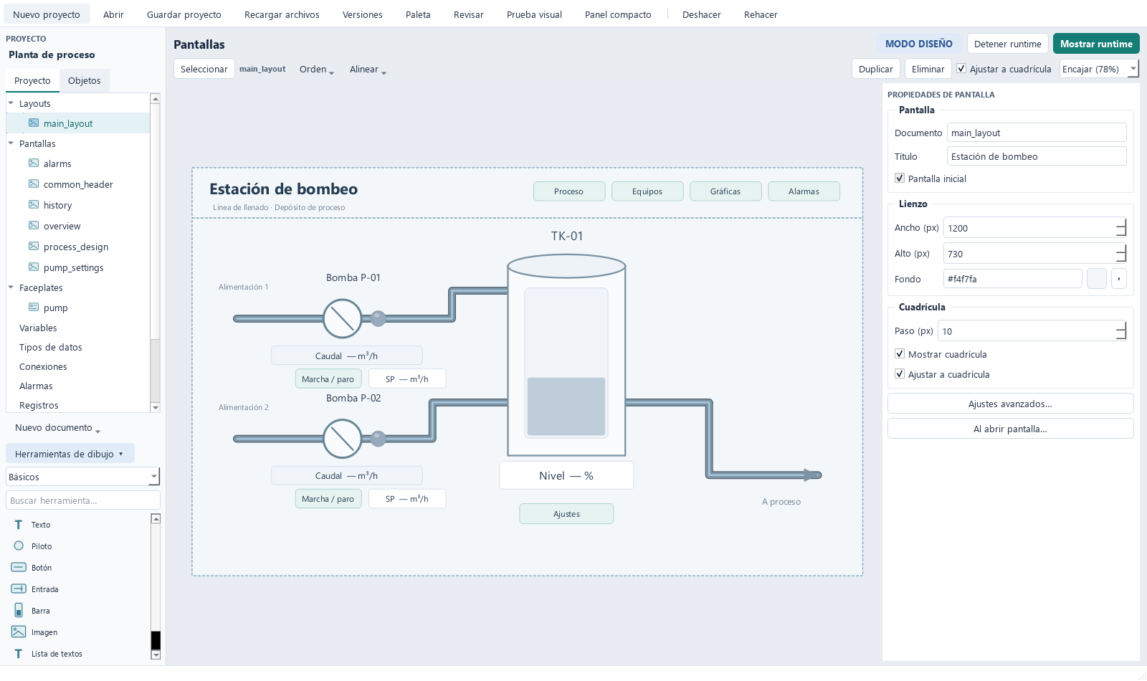Open the Versiones menu item
This screenshot has height=681, width=1147.
tap(362, 14)
